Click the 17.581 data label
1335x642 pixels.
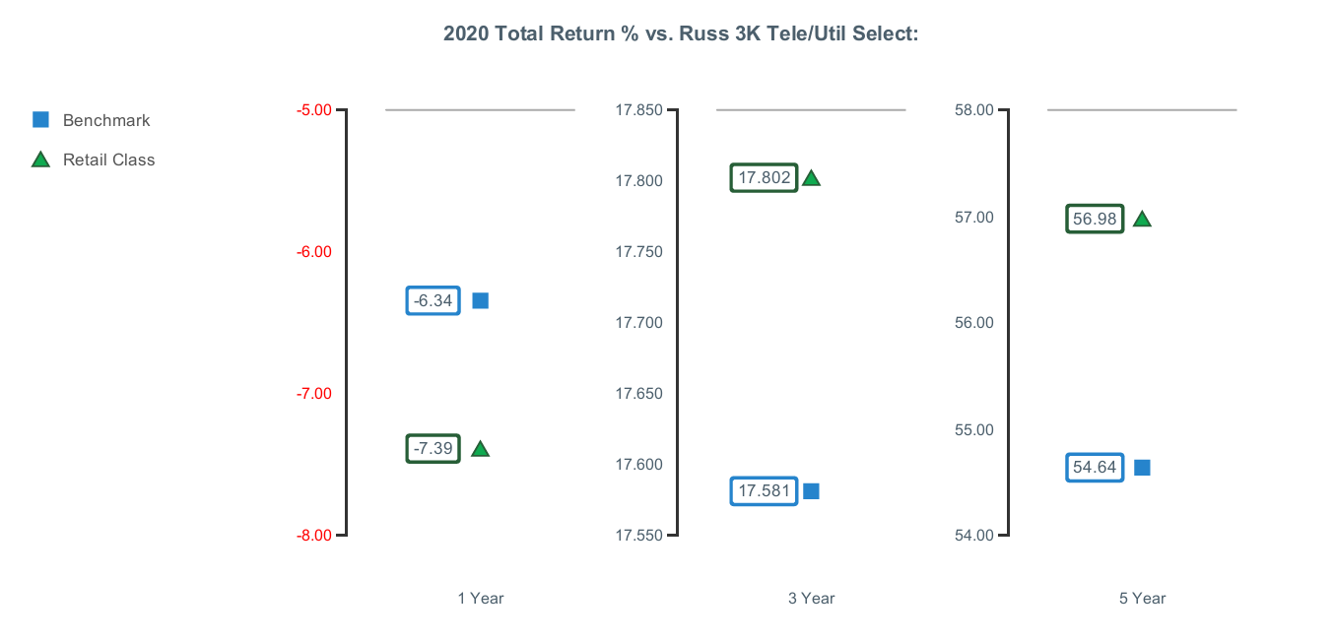pyautogui.click(x=764, y=491)
